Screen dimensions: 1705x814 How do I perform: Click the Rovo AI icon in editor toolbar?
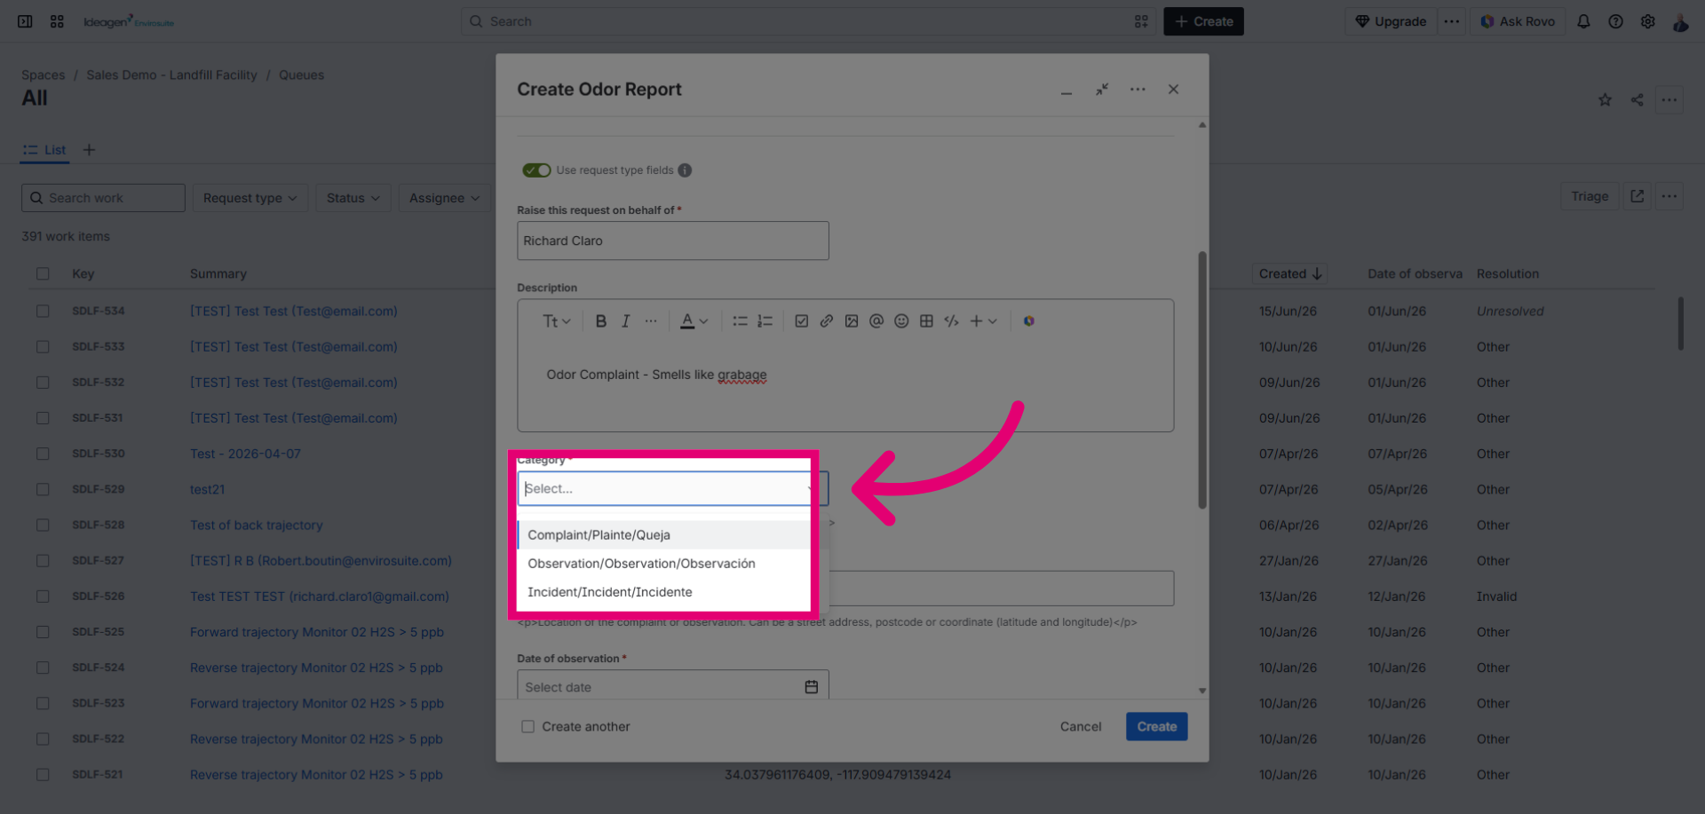click(x=1028, y=321)
